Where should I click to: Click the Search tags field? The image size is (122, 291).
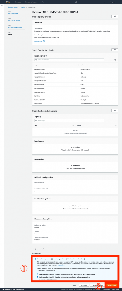(x=69, y=120)
